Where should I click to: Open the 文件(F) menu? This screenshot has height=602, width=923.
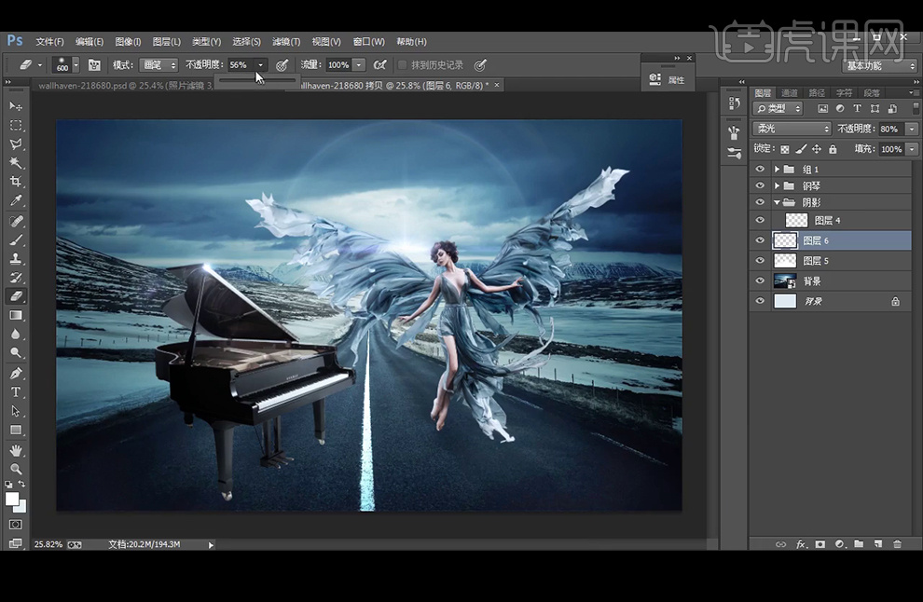pos(49,41)
